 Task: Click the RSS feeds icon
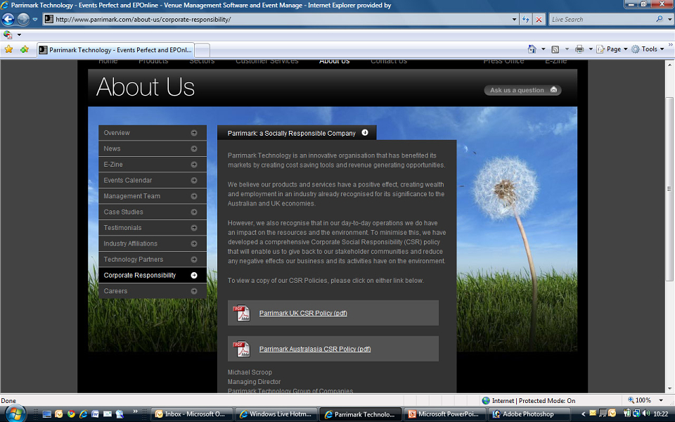click(x=555, y=49)
